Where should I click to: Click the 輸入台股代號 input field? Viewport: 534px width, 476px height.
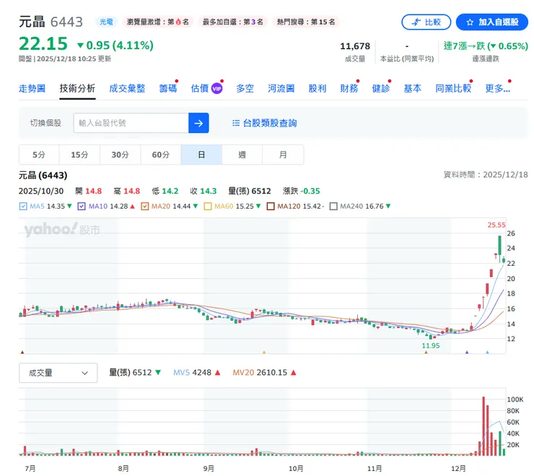click(x=131, y=123)
